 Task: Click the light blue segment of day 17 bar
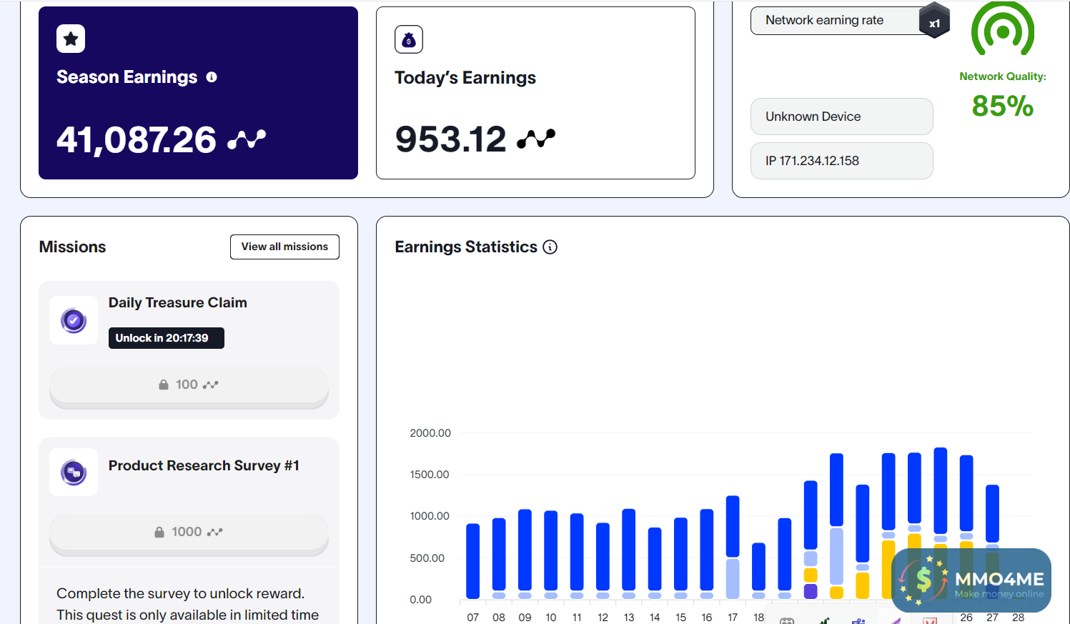(733, 578)
